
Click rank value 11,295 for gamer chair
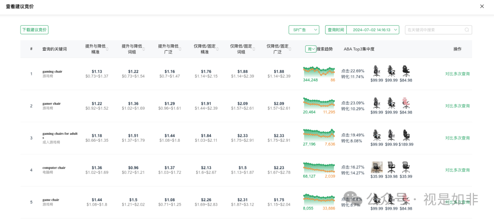coord(329,112)
